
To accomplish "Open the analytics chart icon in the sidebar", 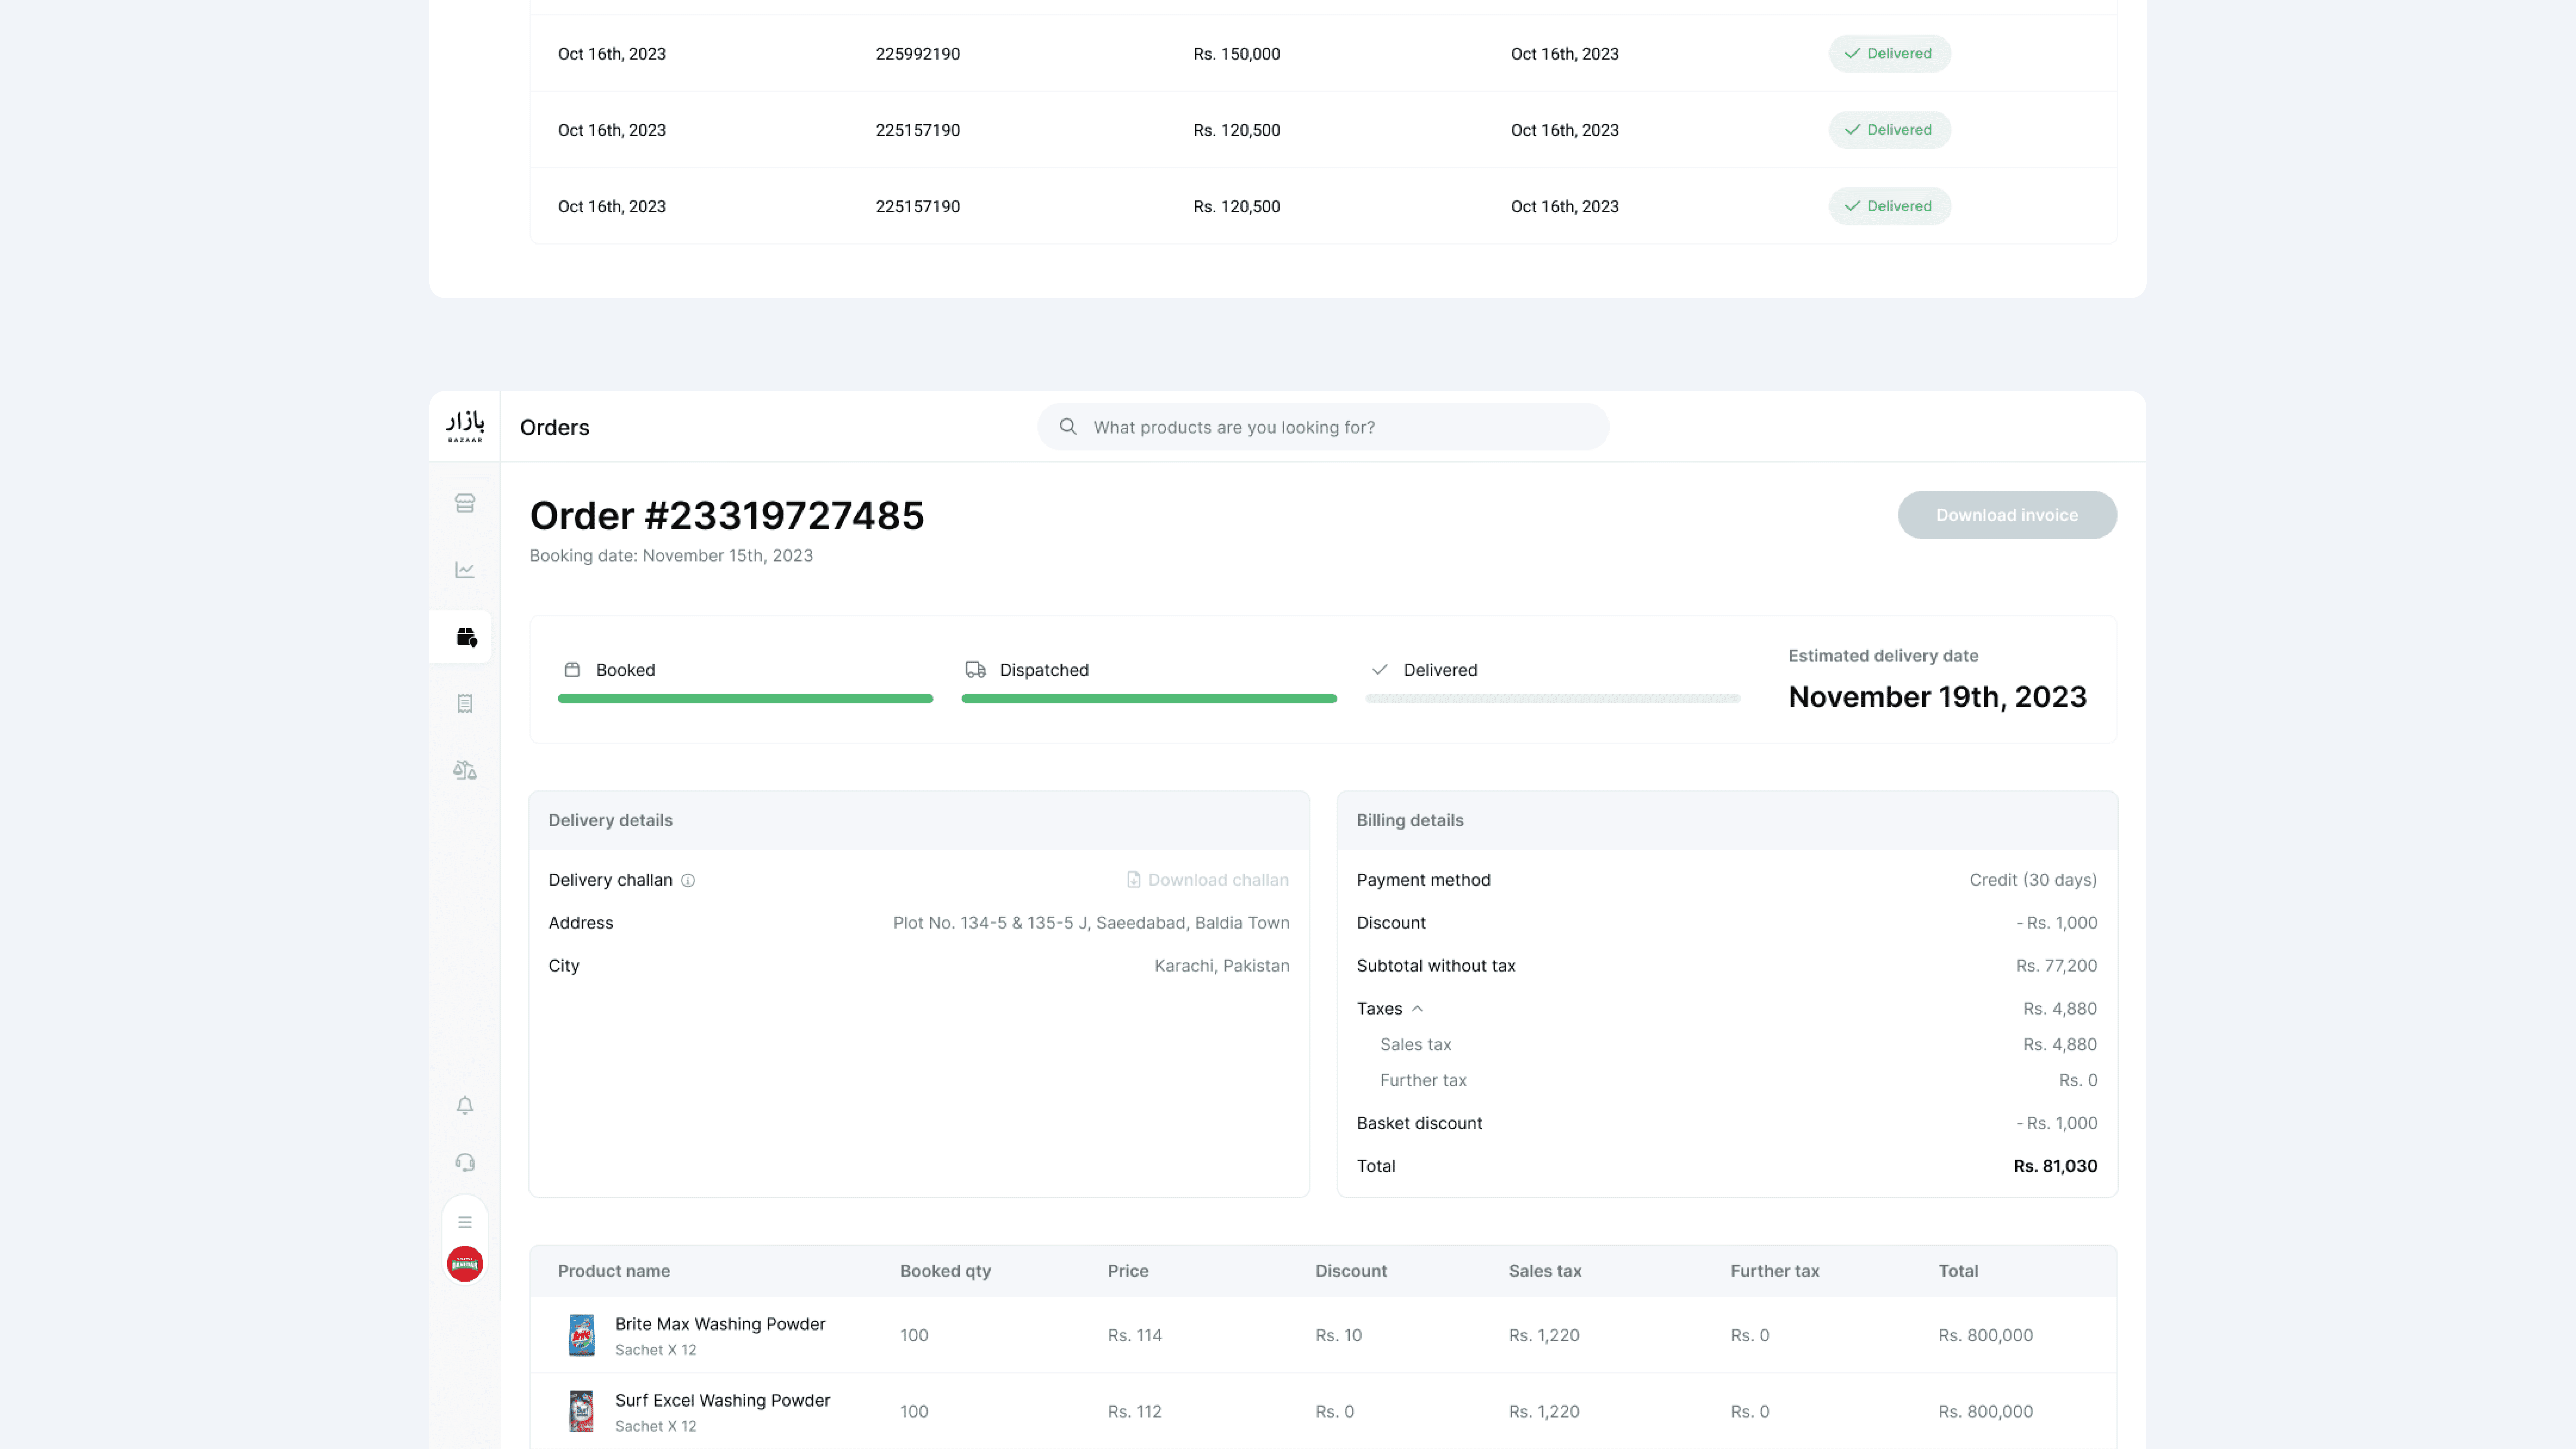I will (x=465, y=570).
